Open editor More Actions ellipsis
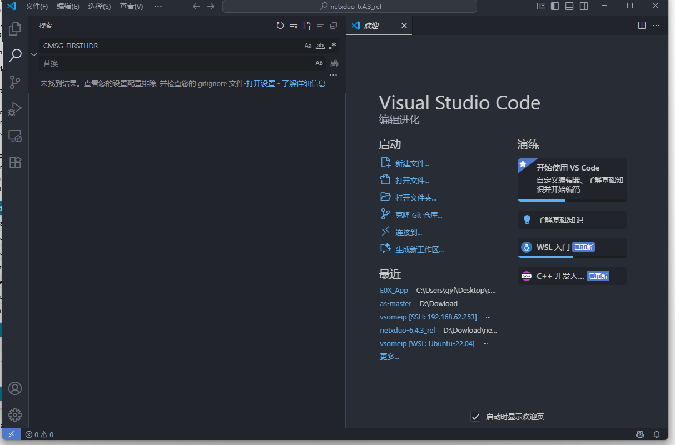Image resolution: width=675 pixels, height=445 pixels. click(x=656, y=26)
